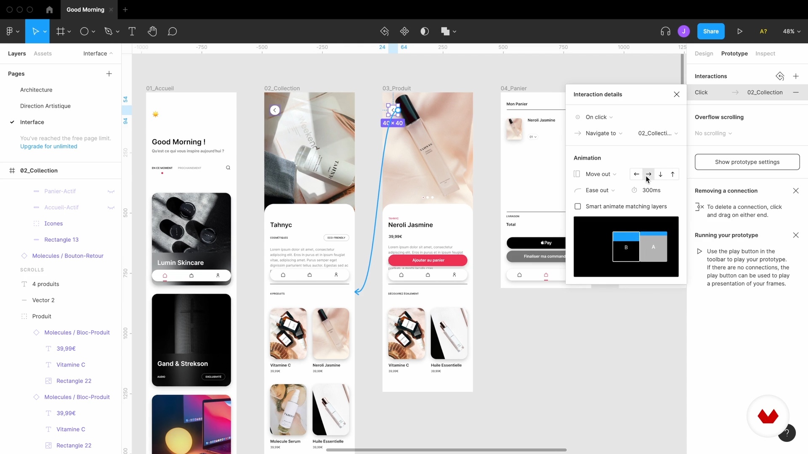
Task: Remove the Click 02_Collection interaction
Action: coord(796,92)
